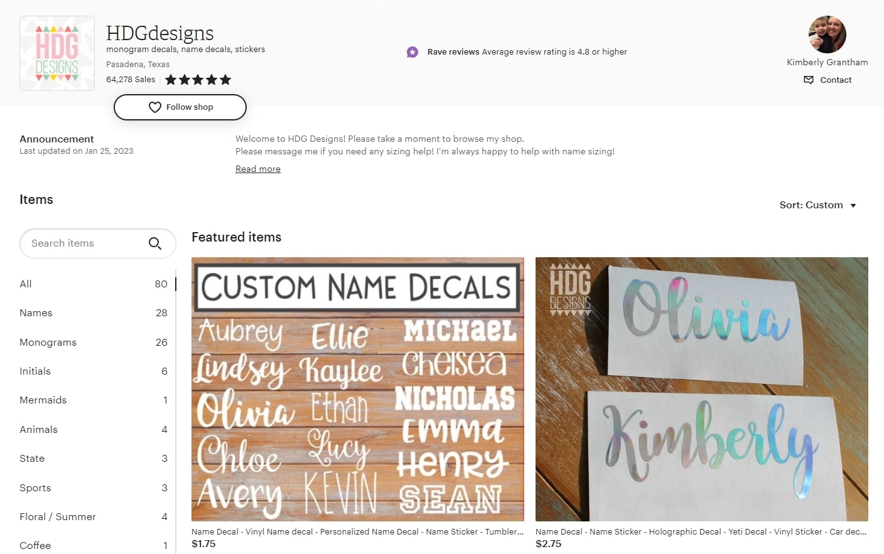Open the Mermaids category
884x554 pixels.
(x=94, y=400)
